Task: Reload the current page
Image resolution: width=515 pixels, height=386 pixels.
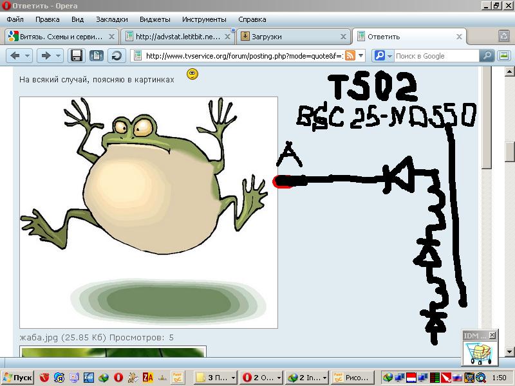Action: click(x=116, y=56)
